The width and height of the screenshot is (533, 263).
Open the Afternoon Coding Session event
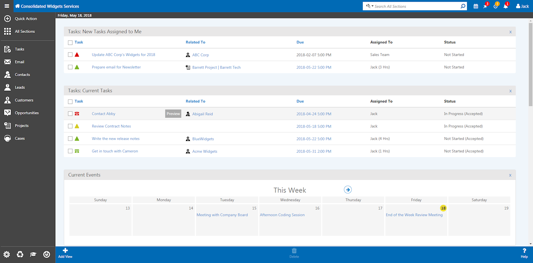point(282,215)
